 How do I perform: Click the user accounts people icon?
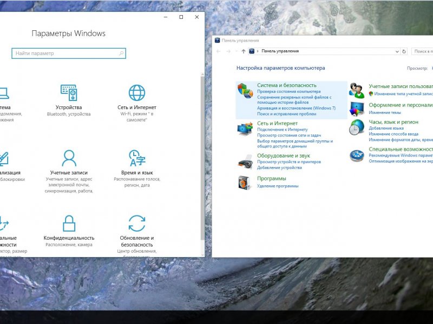pyautogui.click(x=357, y=90)
